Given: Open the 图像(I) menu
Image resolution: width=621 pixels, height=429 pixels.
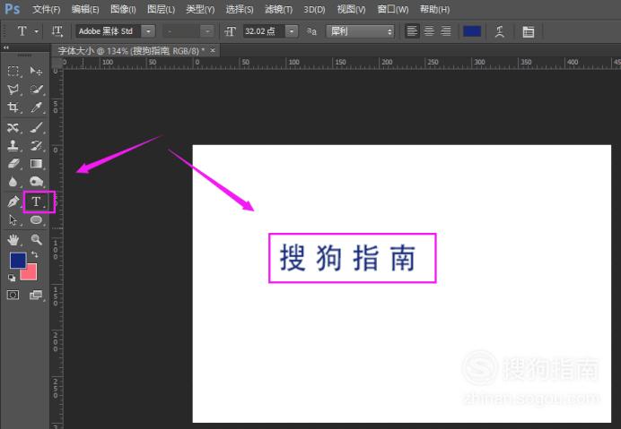Looking at the screenshot, I should 123,9.
